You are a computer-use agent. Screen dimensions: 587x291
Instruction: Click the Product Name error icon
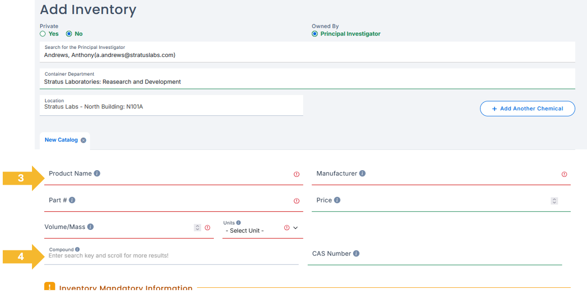(296, 174)
